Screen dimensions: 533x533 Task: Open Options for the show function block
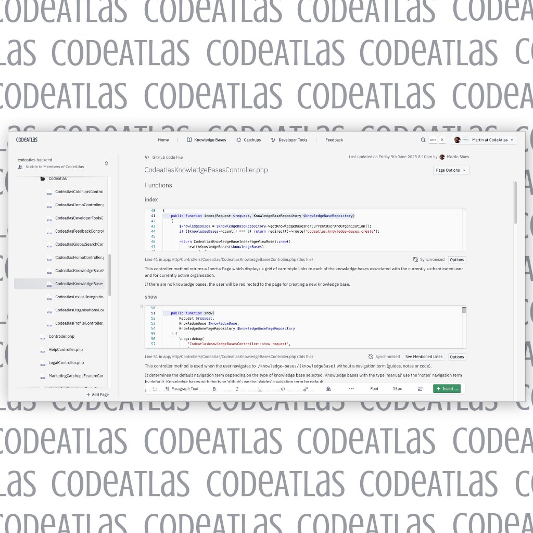tap(457, 357)
